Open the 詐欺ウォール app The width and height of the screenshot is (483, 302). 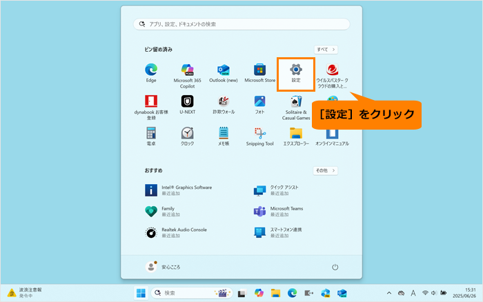tap(224, 105)
